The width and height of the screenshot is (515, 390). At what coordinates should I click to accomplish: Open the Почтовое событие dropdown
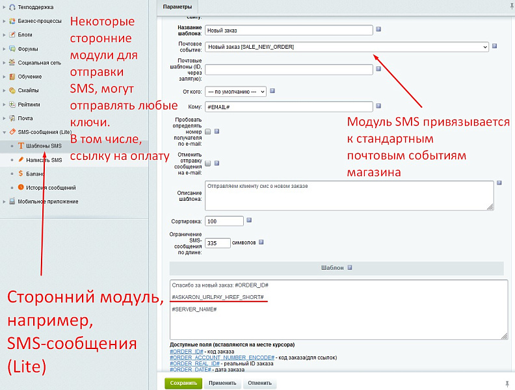tap(347, 47)
